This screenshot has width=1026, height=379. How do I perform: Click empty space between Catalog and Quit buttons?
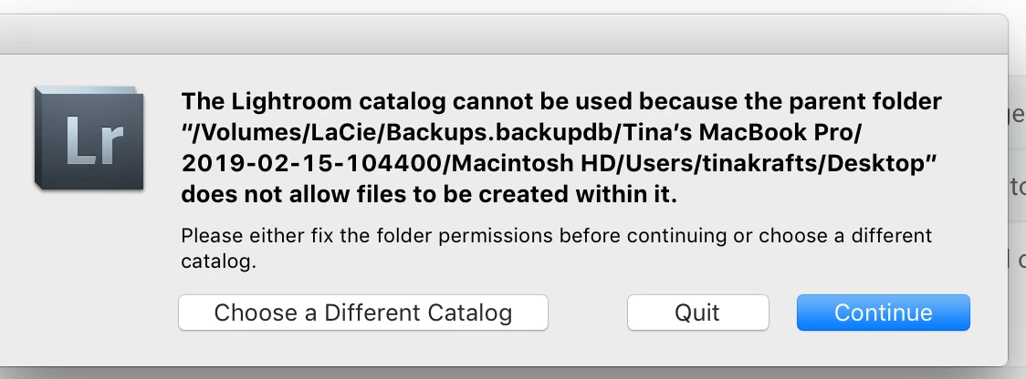588,312
